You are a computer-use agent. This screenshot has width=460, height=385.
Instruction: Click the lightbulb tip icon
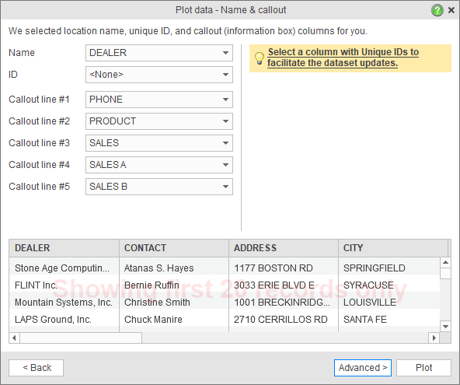click(259, 58)
